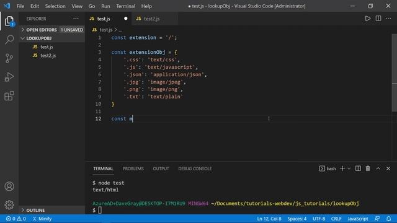Viewport: 397px width, 223px height.
Task: Place cursor in terminal prompt input
Action: pyautogui.click(x=100, y=210)
